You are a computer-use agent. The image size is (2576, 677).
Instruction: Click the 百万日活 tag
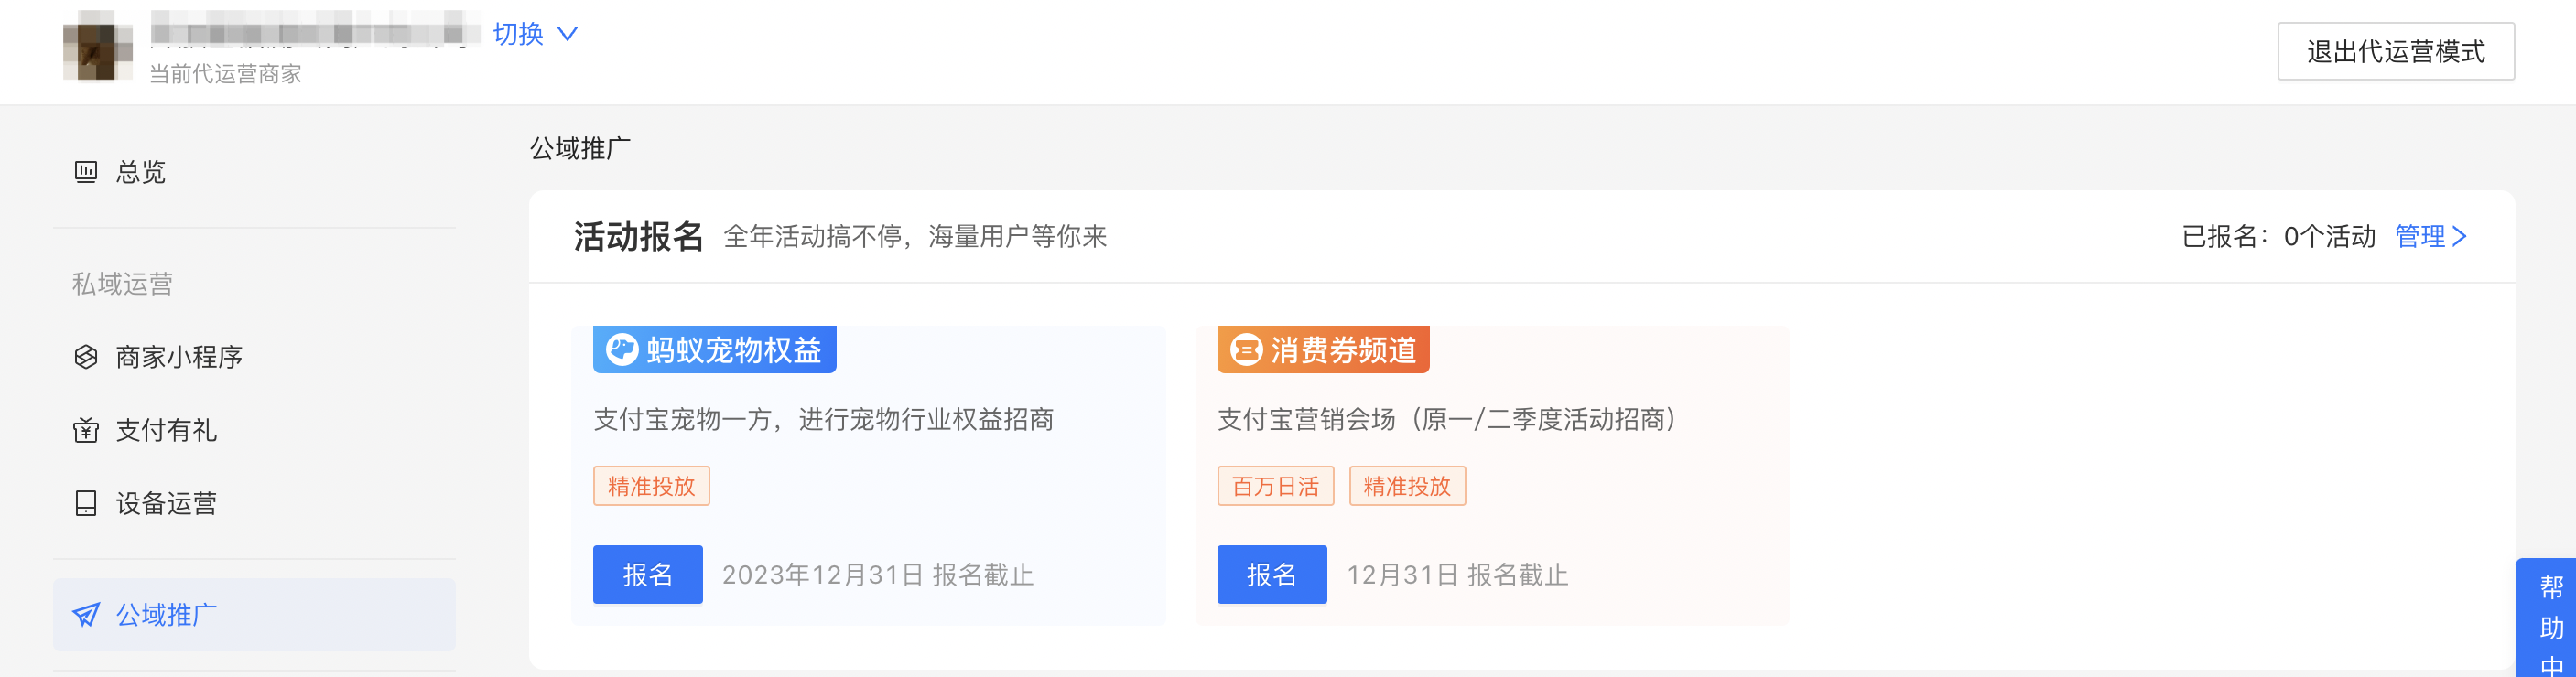pos(1275,486)
